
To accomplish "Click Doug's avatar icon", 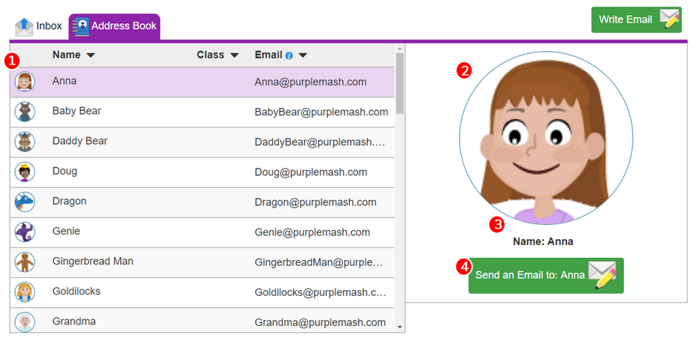I will pos(25,172).
